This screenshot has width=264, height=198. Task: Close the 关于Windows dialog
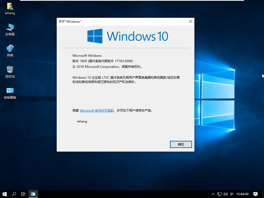(190, 21)
